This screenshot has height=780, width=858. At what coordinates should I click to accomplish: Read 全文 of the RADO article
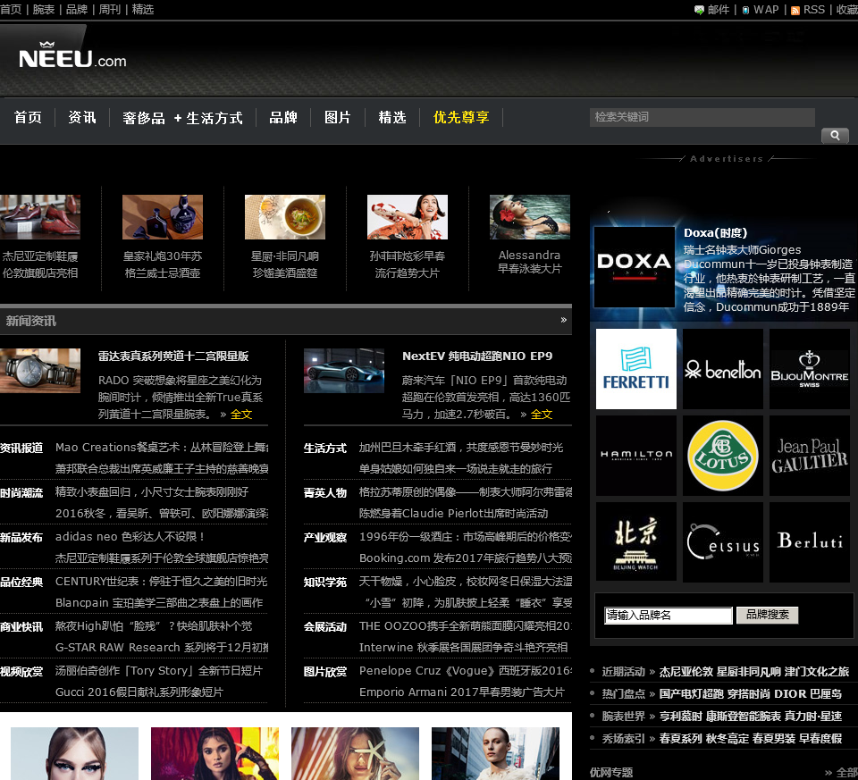[x=241, y=414]
